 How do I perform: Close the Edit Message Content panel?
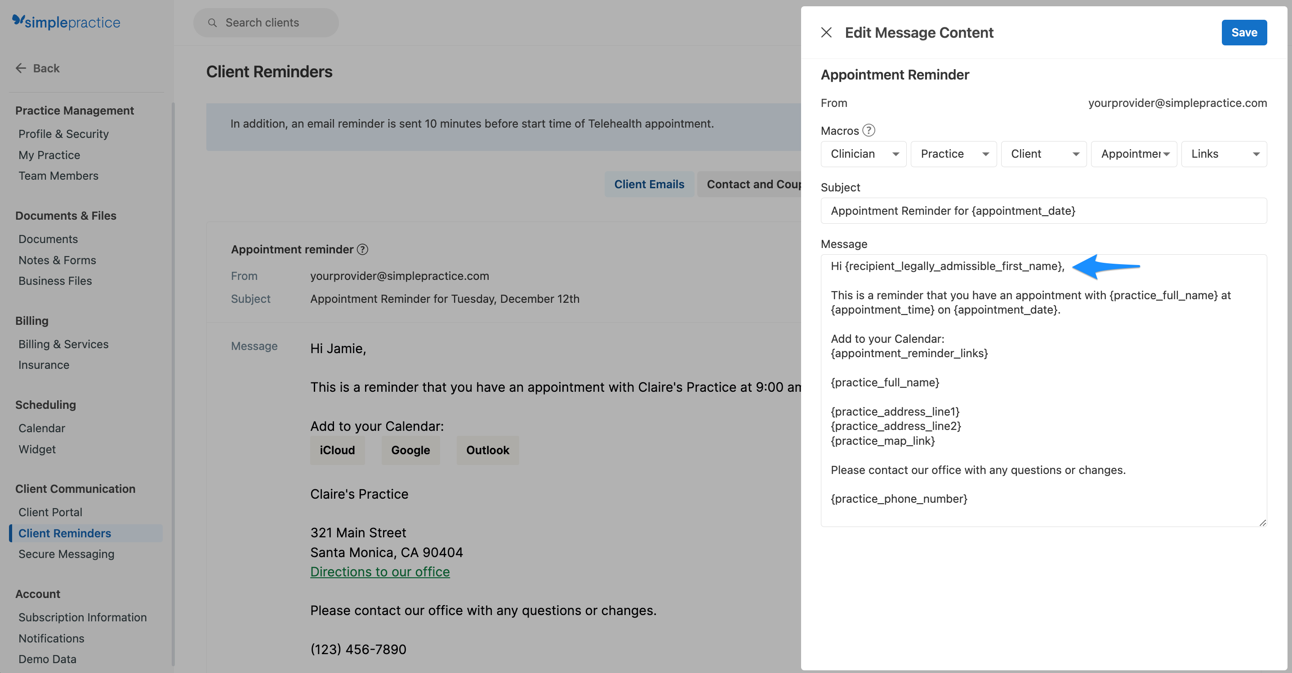827,32
